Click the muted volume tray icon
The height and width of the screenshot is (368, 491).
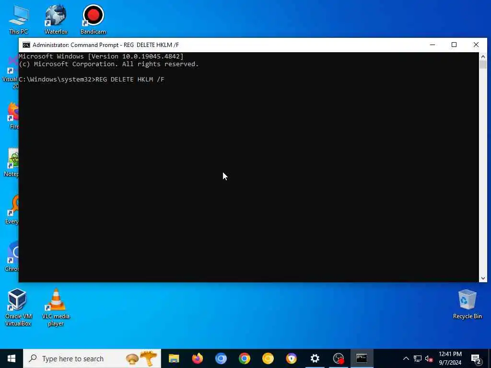coord(429,358)
